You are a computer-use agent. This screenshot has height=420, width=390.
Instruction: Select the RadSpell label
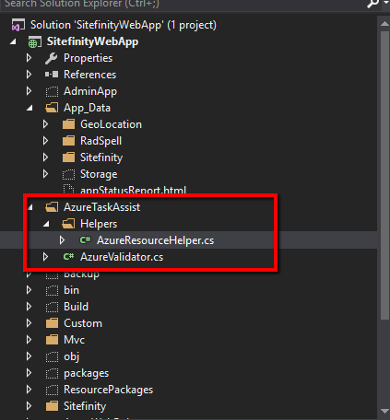[x=100, y=141]
